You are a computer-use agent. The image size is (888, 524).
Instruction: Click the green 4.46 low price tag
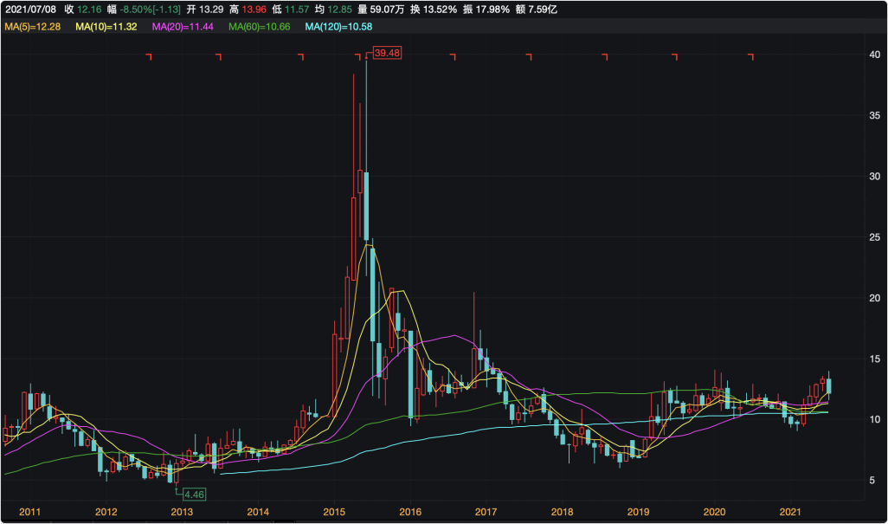click(x=192, y=494)
